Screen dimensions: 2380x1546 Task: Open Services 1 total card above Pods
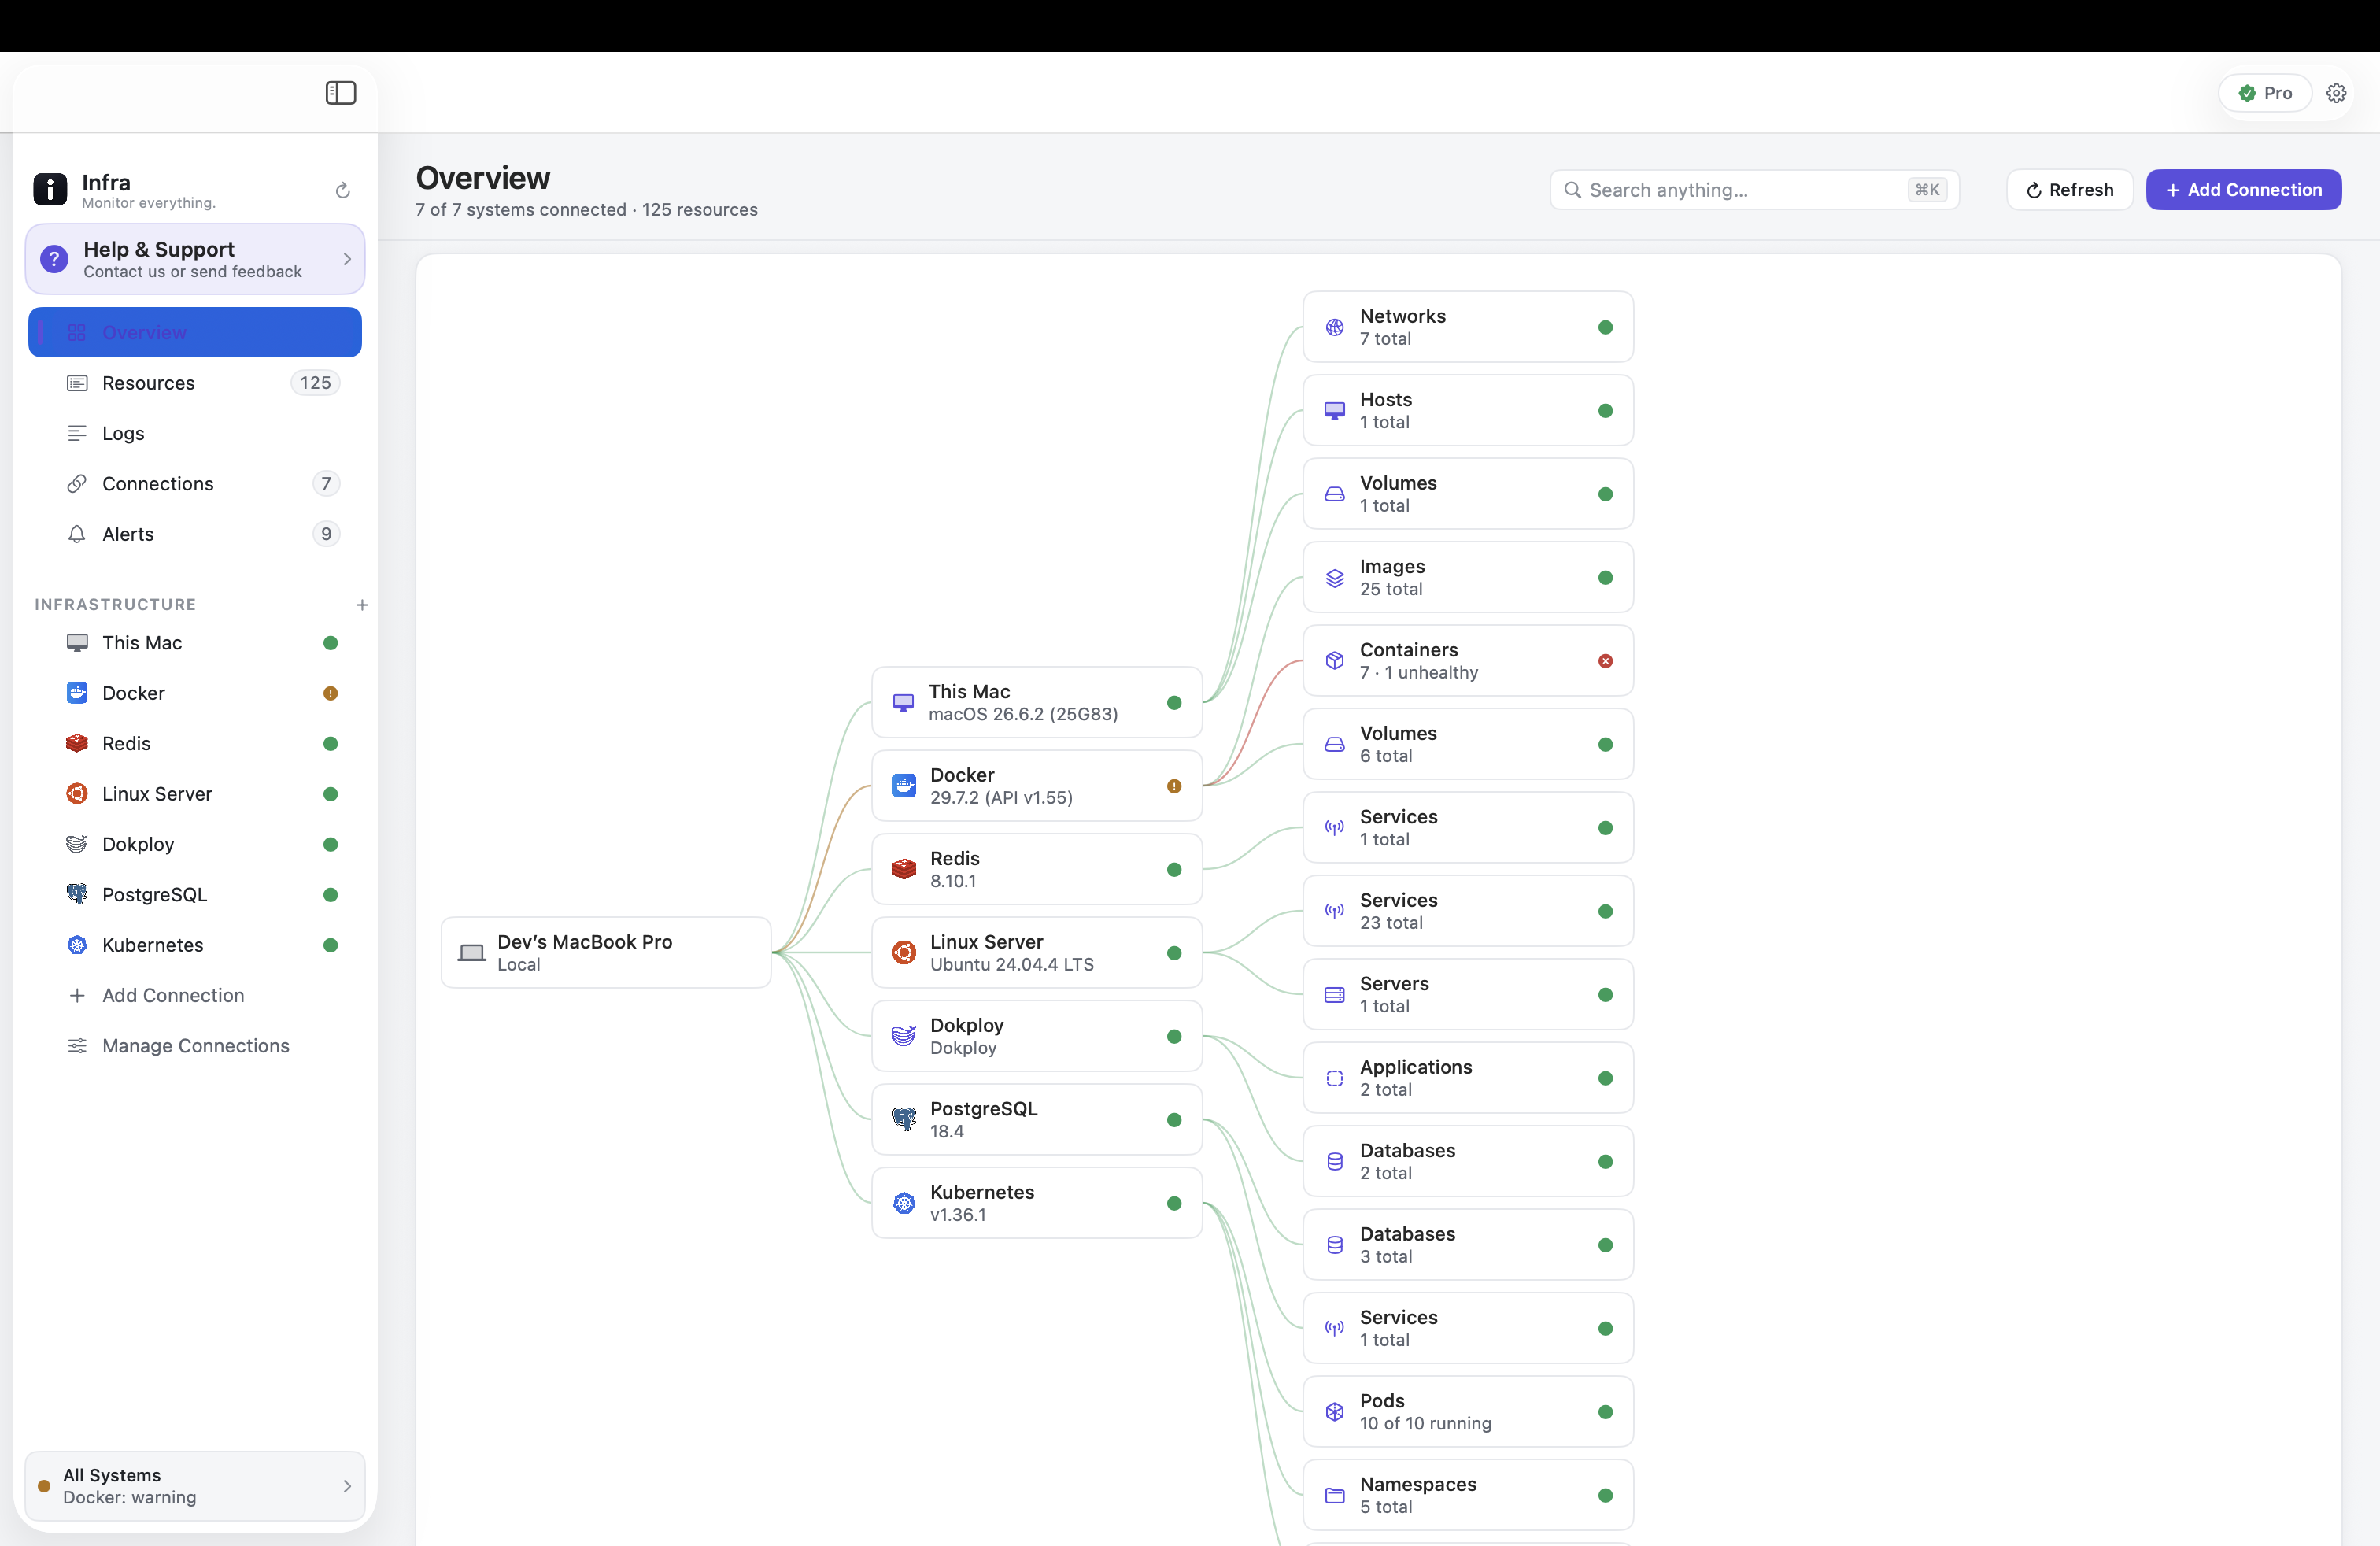(1468, 1329)
